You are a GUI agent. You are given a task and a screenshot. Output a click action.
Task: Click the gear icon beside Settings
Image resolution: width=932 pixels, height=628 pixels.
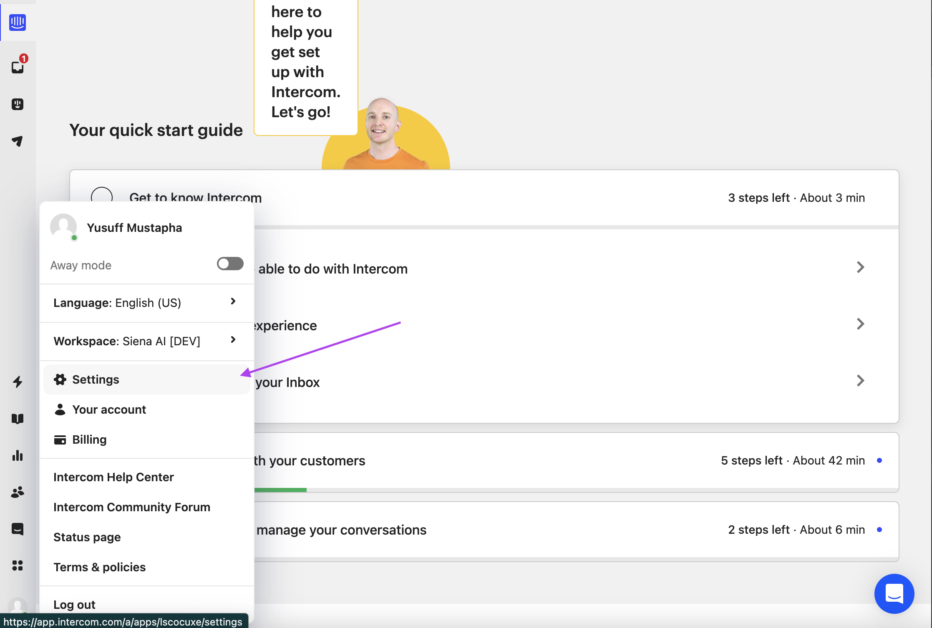point(60,379)
